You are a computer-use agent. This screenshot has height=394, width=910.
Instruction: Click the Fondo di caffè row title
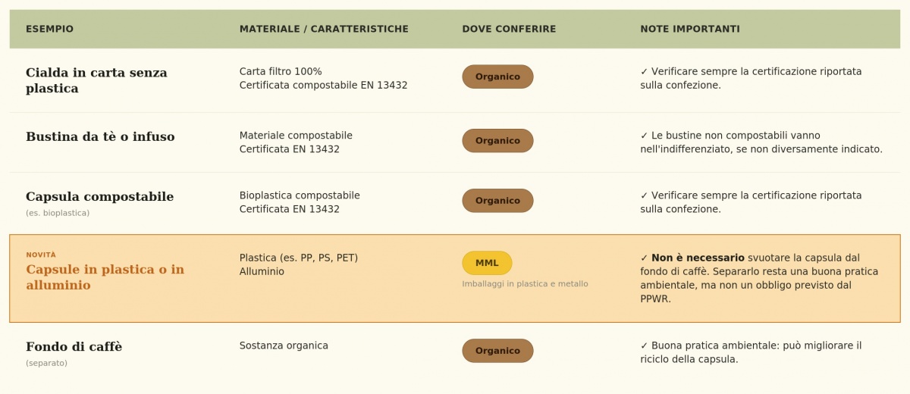(x=74, y=347)
